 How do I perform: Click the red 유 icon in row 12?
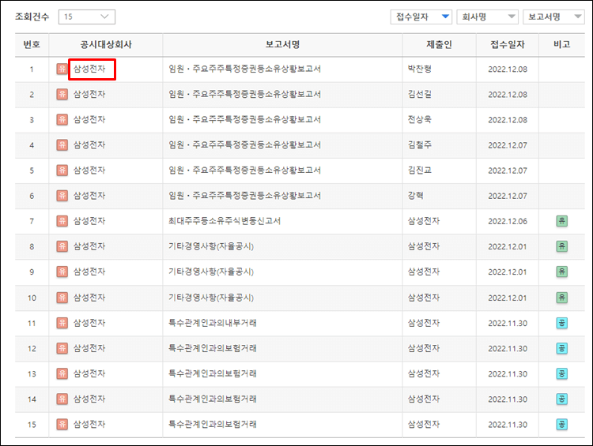point(62,348)
